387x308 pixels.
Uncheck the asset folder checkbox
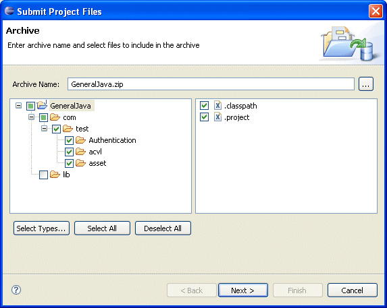pos(69,163)
